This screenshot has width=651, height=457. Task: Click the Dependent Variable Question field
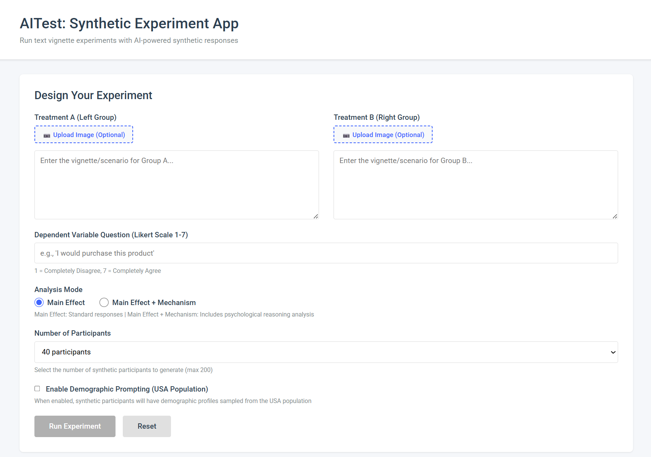(325, 253)
